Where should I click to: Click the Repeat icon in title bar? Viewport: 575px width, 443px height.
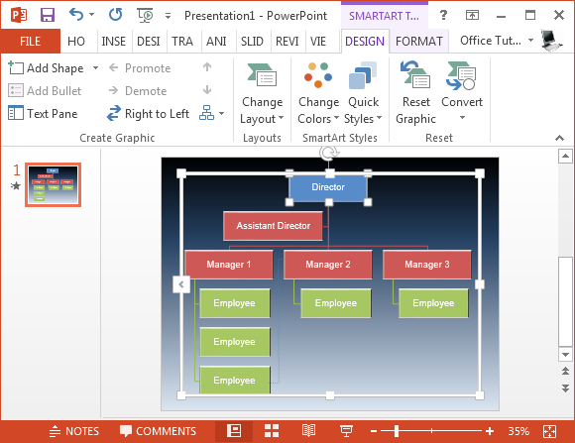[115, 15]
